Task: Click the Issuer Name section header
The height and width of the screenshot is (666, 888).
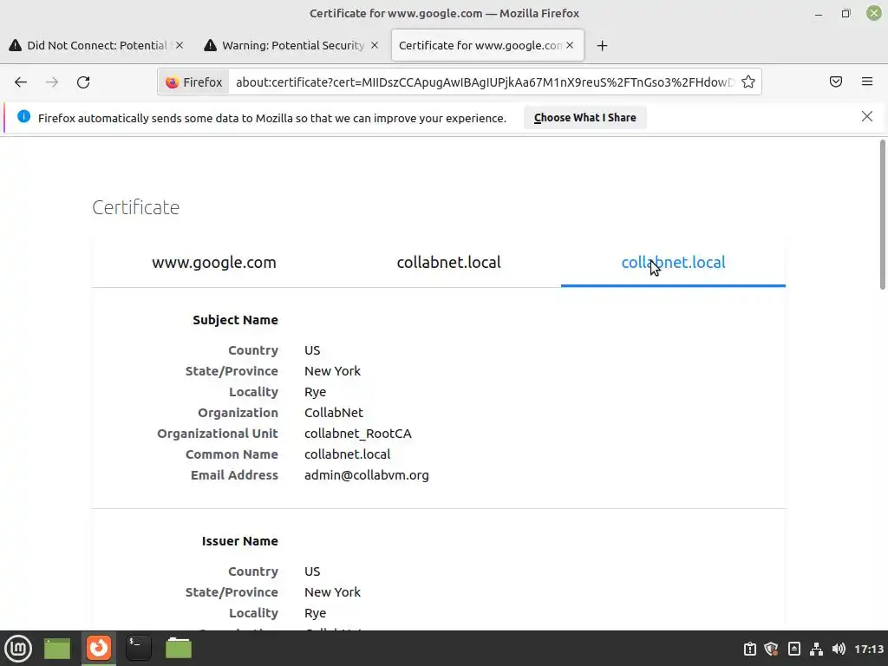Action: coord(239,541)
